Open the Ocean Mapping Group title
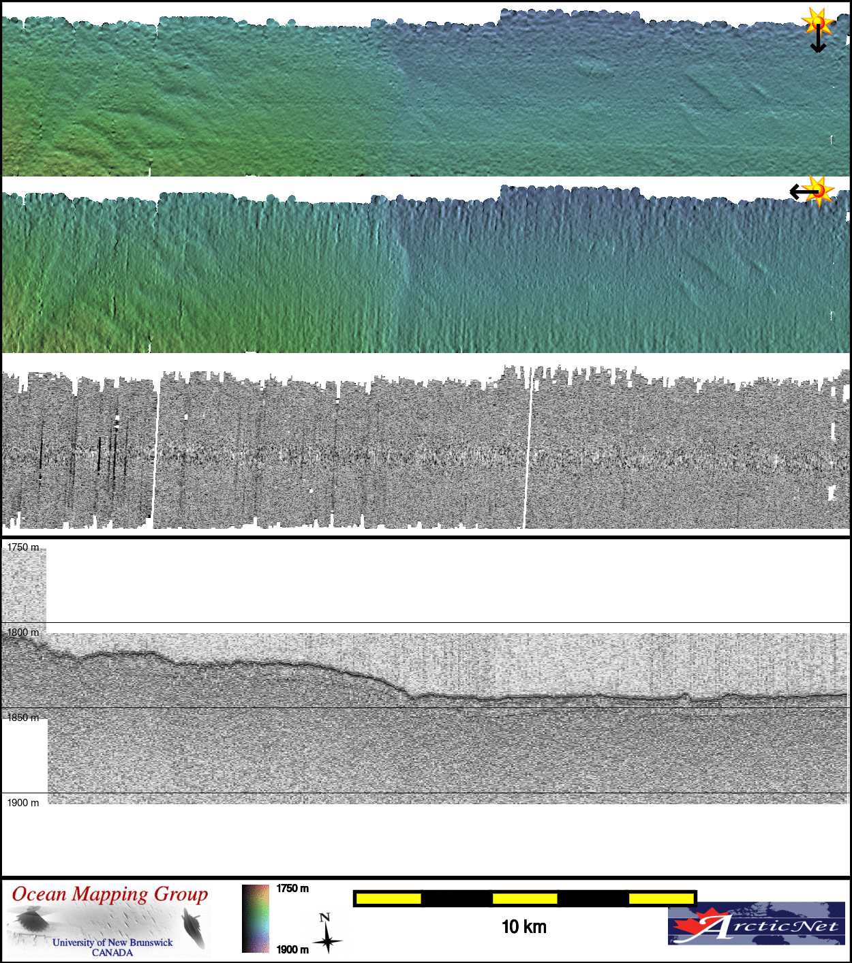This screenshot has height=963, width=852. [110, 893]
